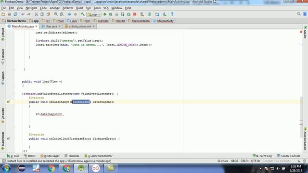Open the Captures tool window tab
This screenshot has height=173, width=308.
(3, 78)
